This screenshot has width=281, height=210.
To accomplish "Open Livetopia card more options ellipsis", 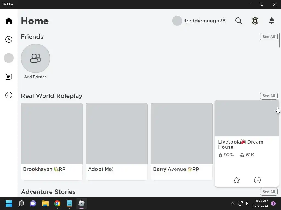I will [257, 180].
